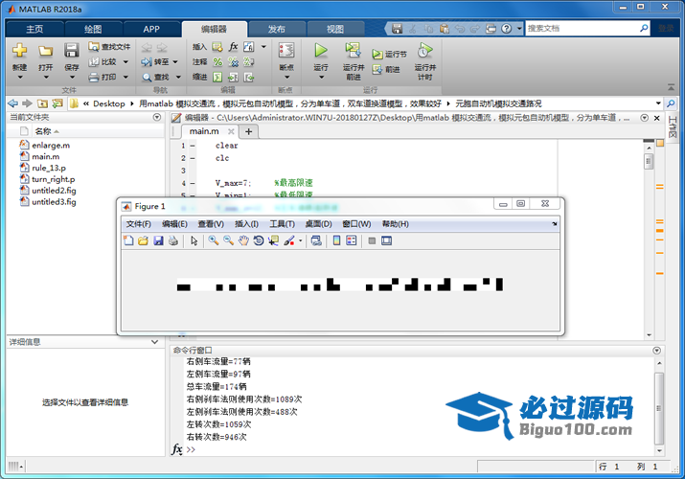Click the command window vertical scrollbar

coord(659,407)
